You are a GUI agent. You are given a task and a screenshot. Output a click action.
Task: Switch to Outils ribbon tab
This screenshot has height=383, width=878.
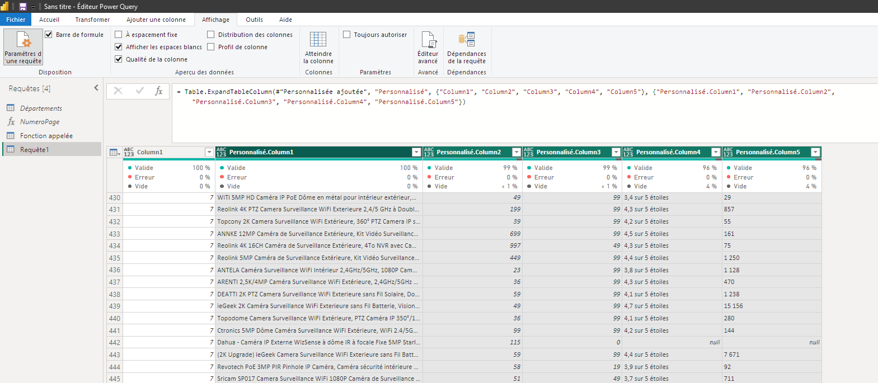[254, 20]
